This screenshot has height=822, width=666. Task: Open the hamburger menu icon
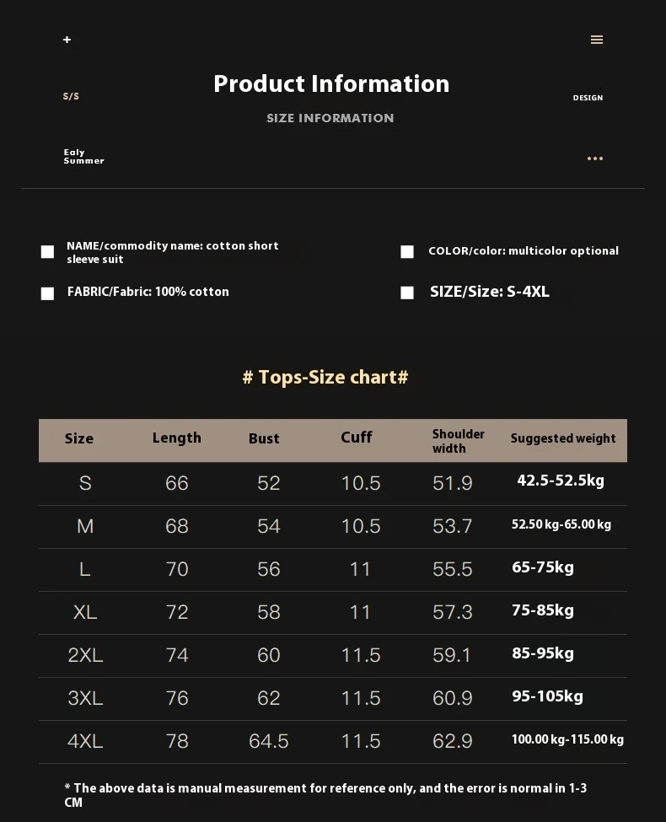click(597, 40)
